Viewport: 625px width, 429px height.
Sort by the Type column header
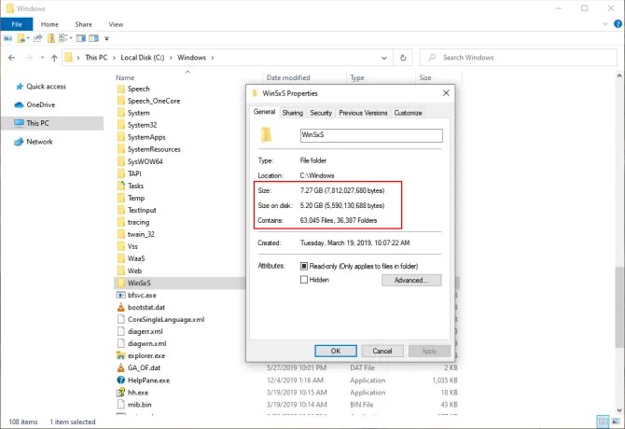click(357, 77)
